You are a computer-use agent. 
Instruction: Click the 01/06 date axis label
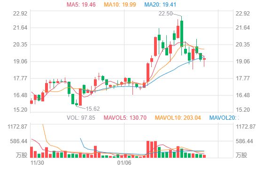pos(124,162)
